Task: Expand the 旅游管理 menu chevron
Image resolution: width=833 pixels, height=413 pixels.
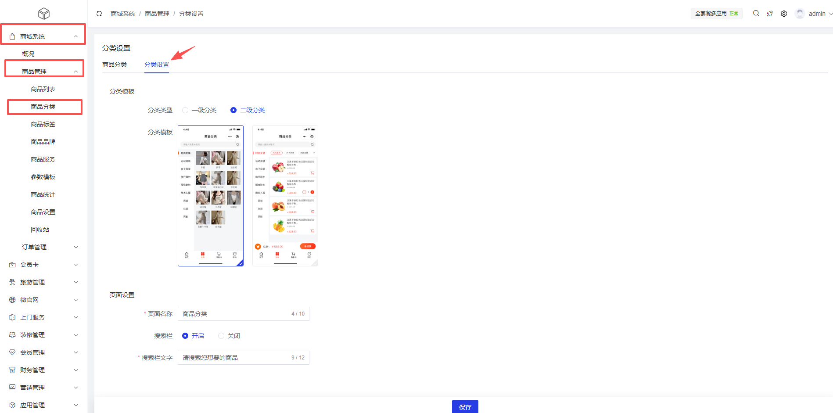Action: pyautogui.click(x=76, y=282)
